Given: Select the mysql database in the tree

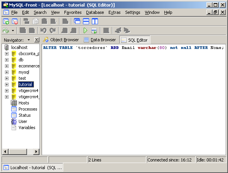Looking at the screenshot, I should [24, 72].
